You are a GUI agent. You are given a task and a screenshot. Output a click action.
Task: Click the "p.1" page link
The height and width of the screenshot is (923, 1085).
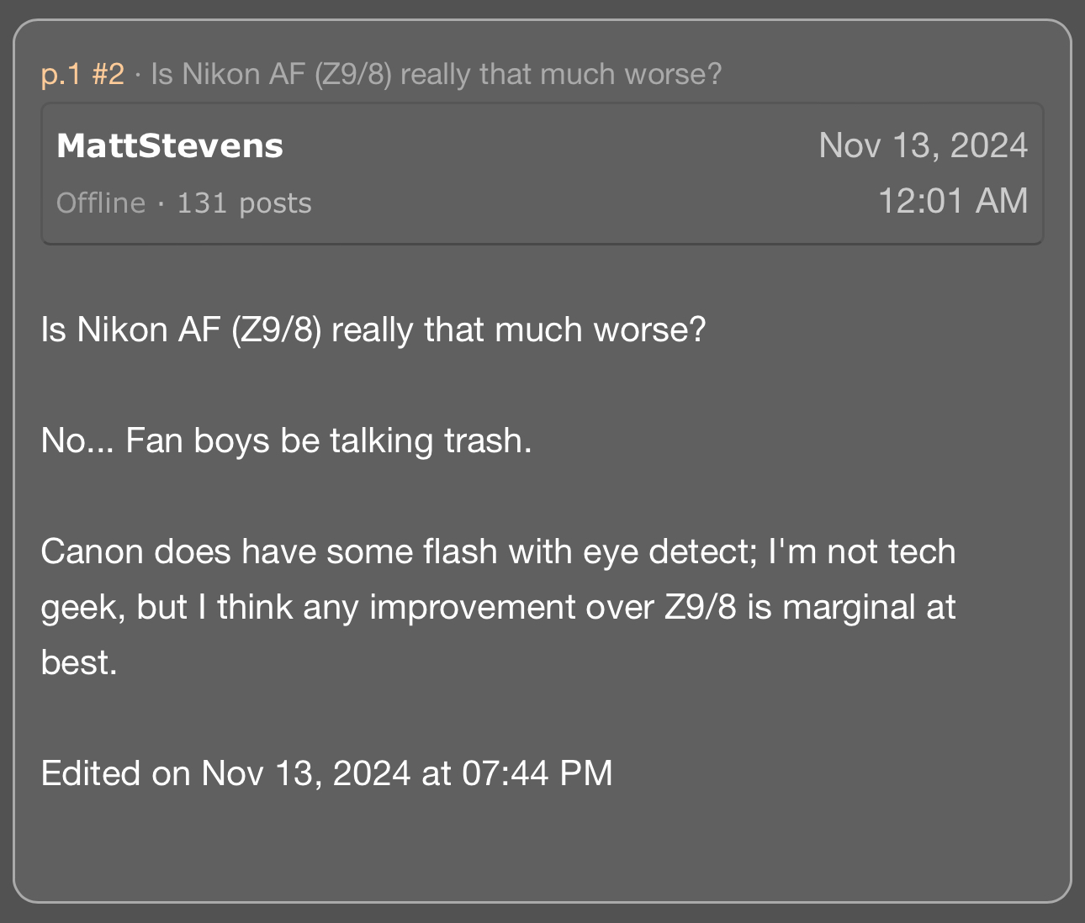(61, 75)
